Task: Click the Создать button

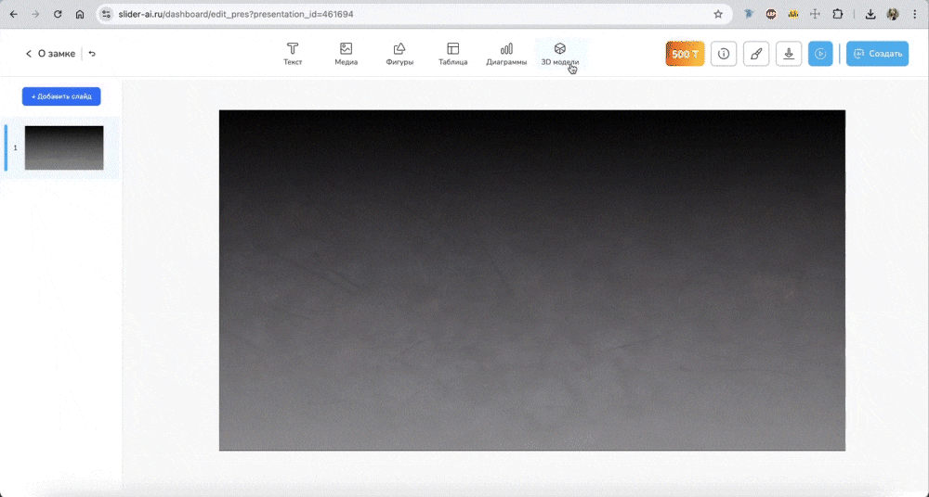Action: pos(878,54)
